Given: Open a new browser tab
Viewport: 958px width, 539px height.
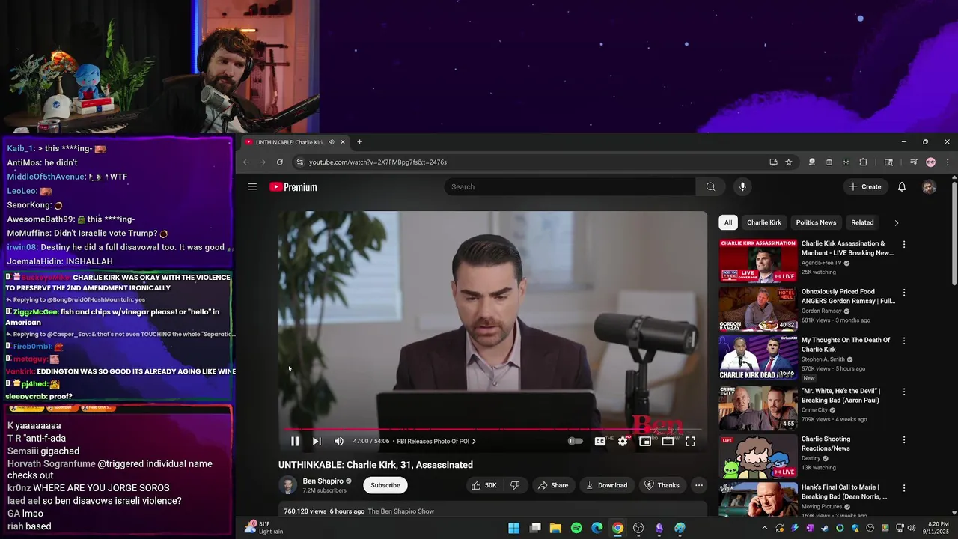Looking at the screenshot, I should point(359,142).
